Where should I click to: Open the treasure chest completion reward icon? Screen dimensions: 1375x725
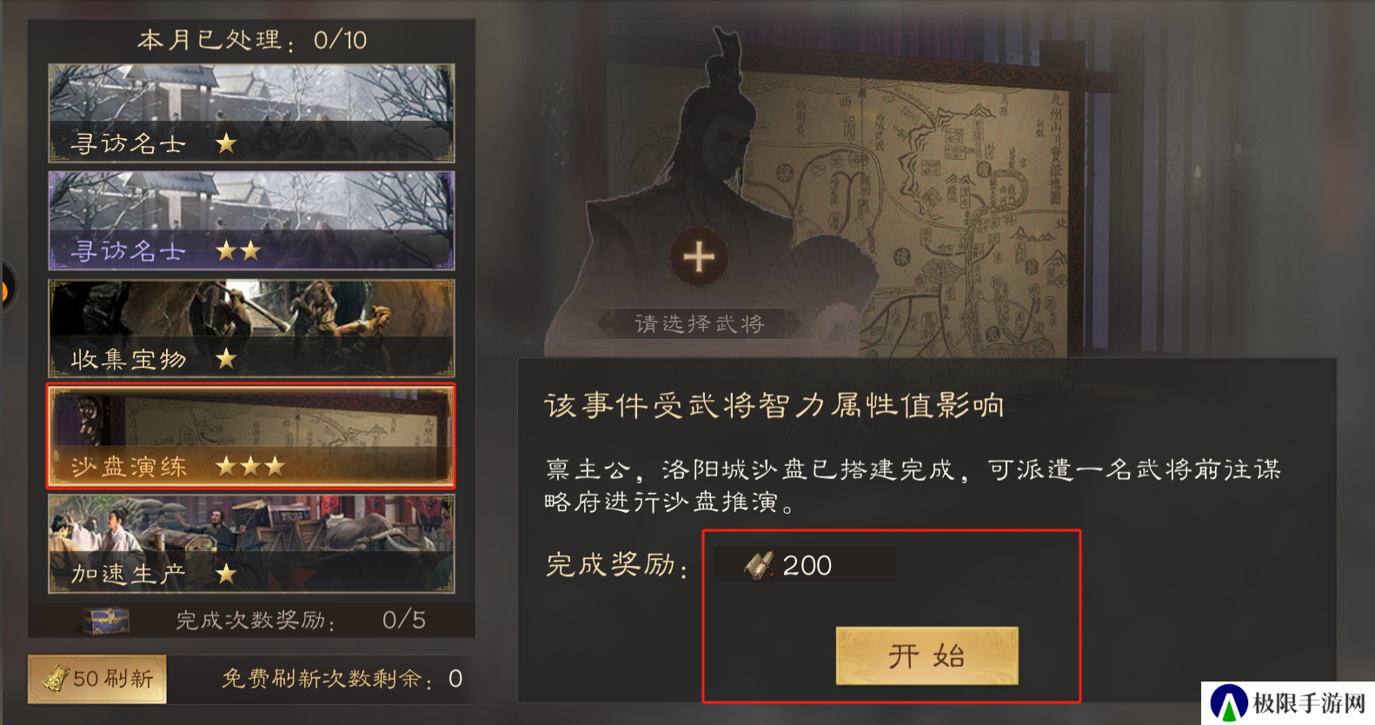point(106,621)
